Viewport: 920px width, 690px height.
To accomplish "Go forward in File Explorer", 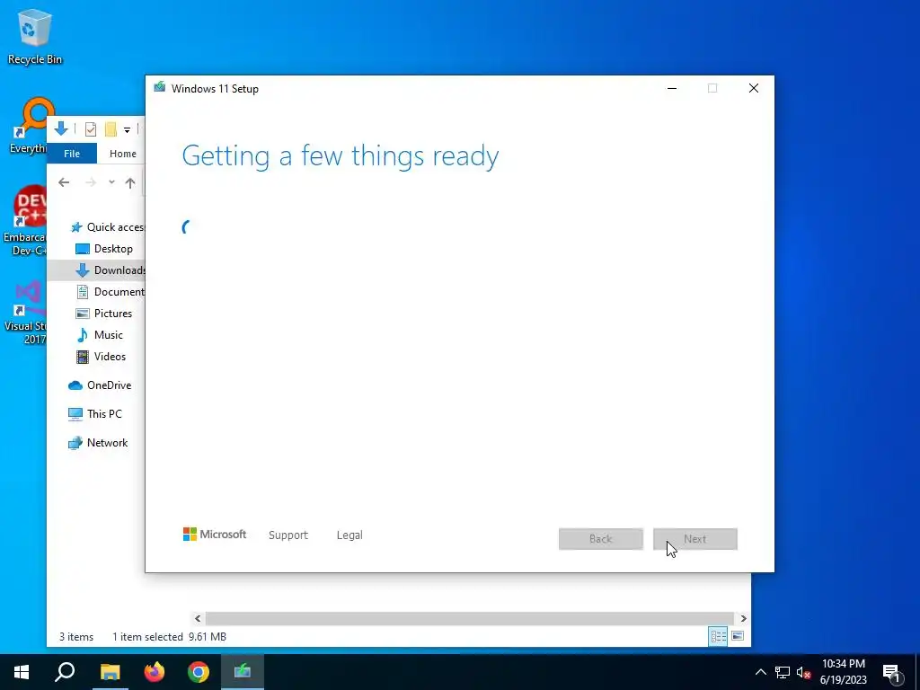I will click(91, 182).
